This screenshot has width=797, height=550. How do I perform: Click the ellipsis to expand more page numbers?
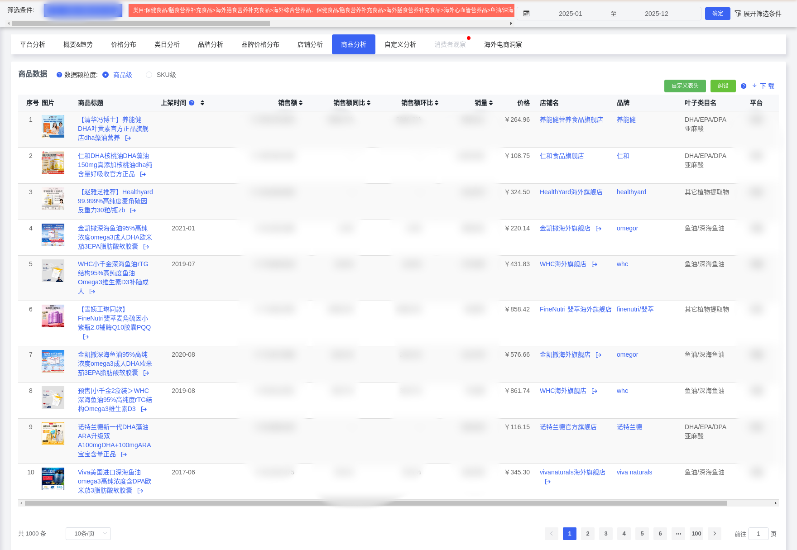click(678, 534)
